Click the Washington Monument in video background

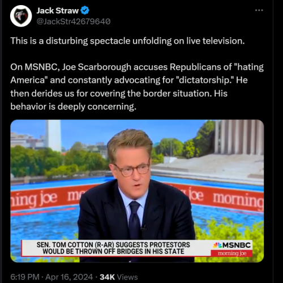[53, 135]
